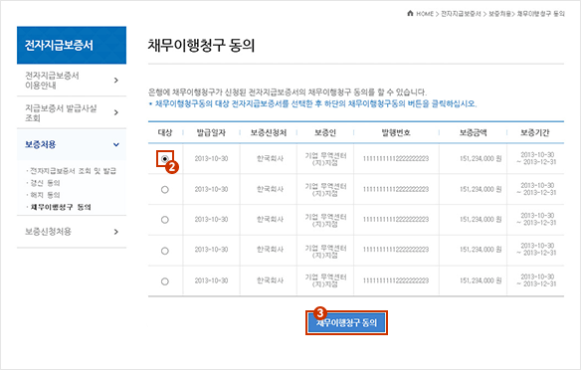Expand chevron beside 지급보증서 발급사실 조회
Screen dimensions: 581x370
coord(116,112)
